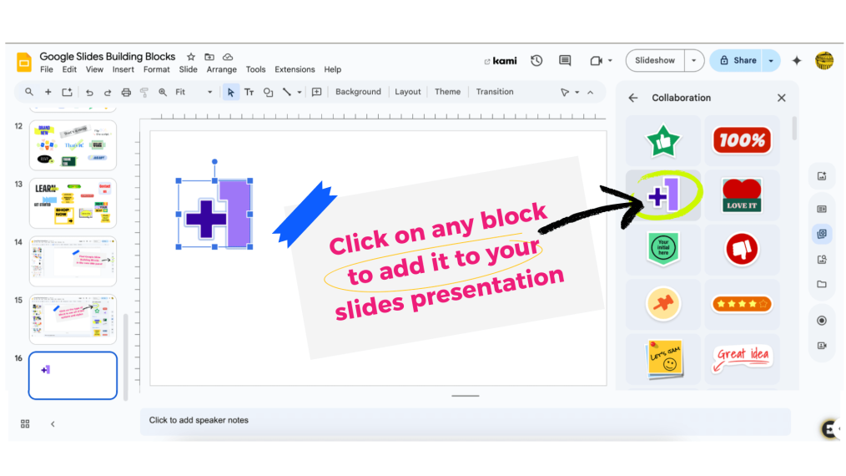Open the Tools menu

point(256,69)
